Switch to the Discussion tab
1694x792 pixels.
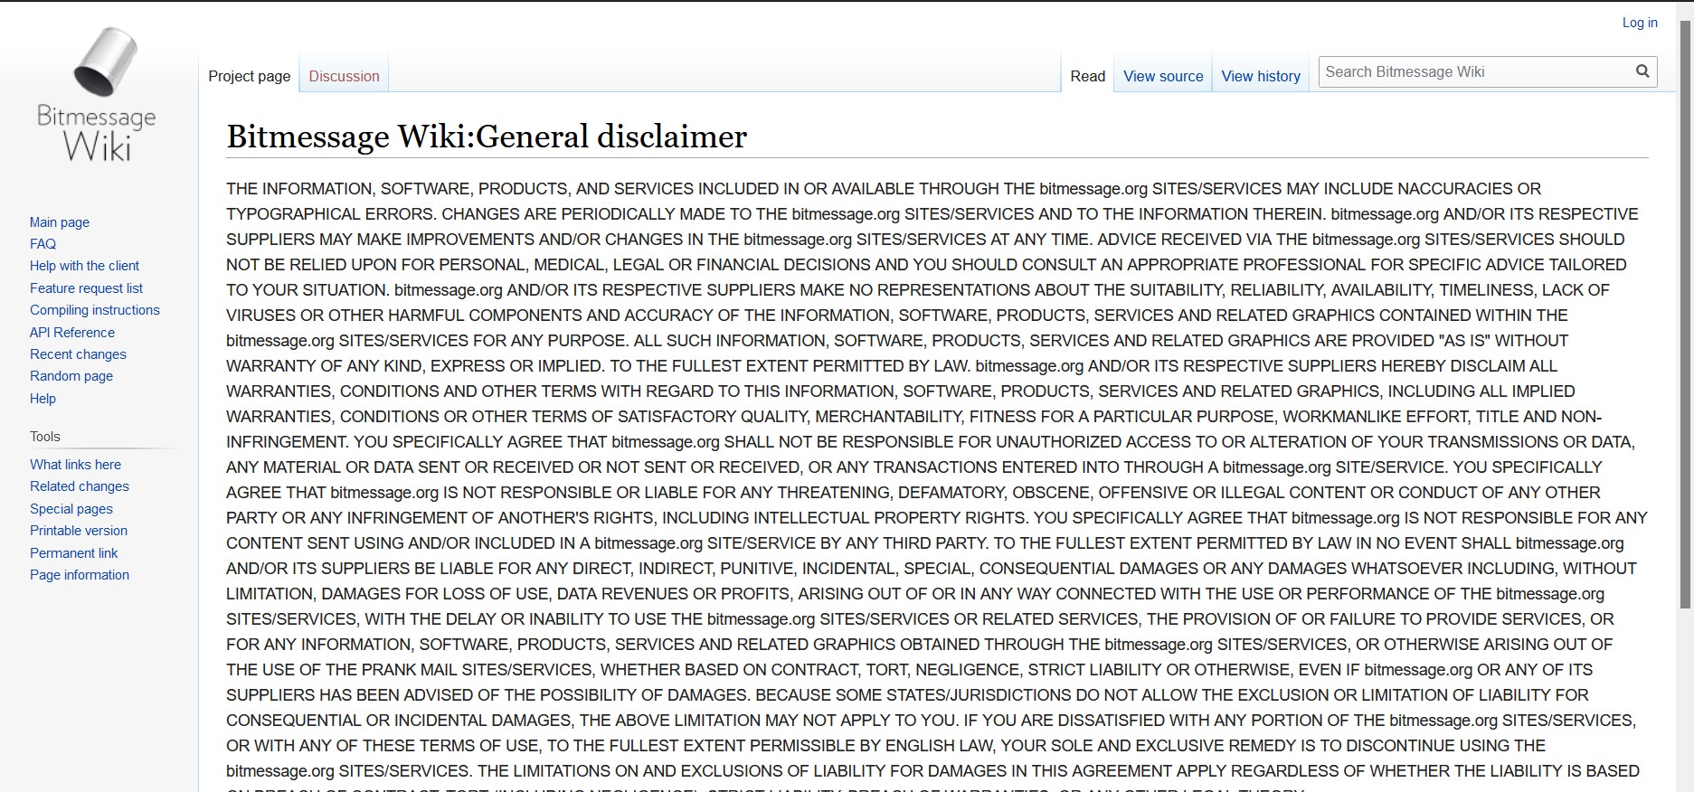point(344,76)
